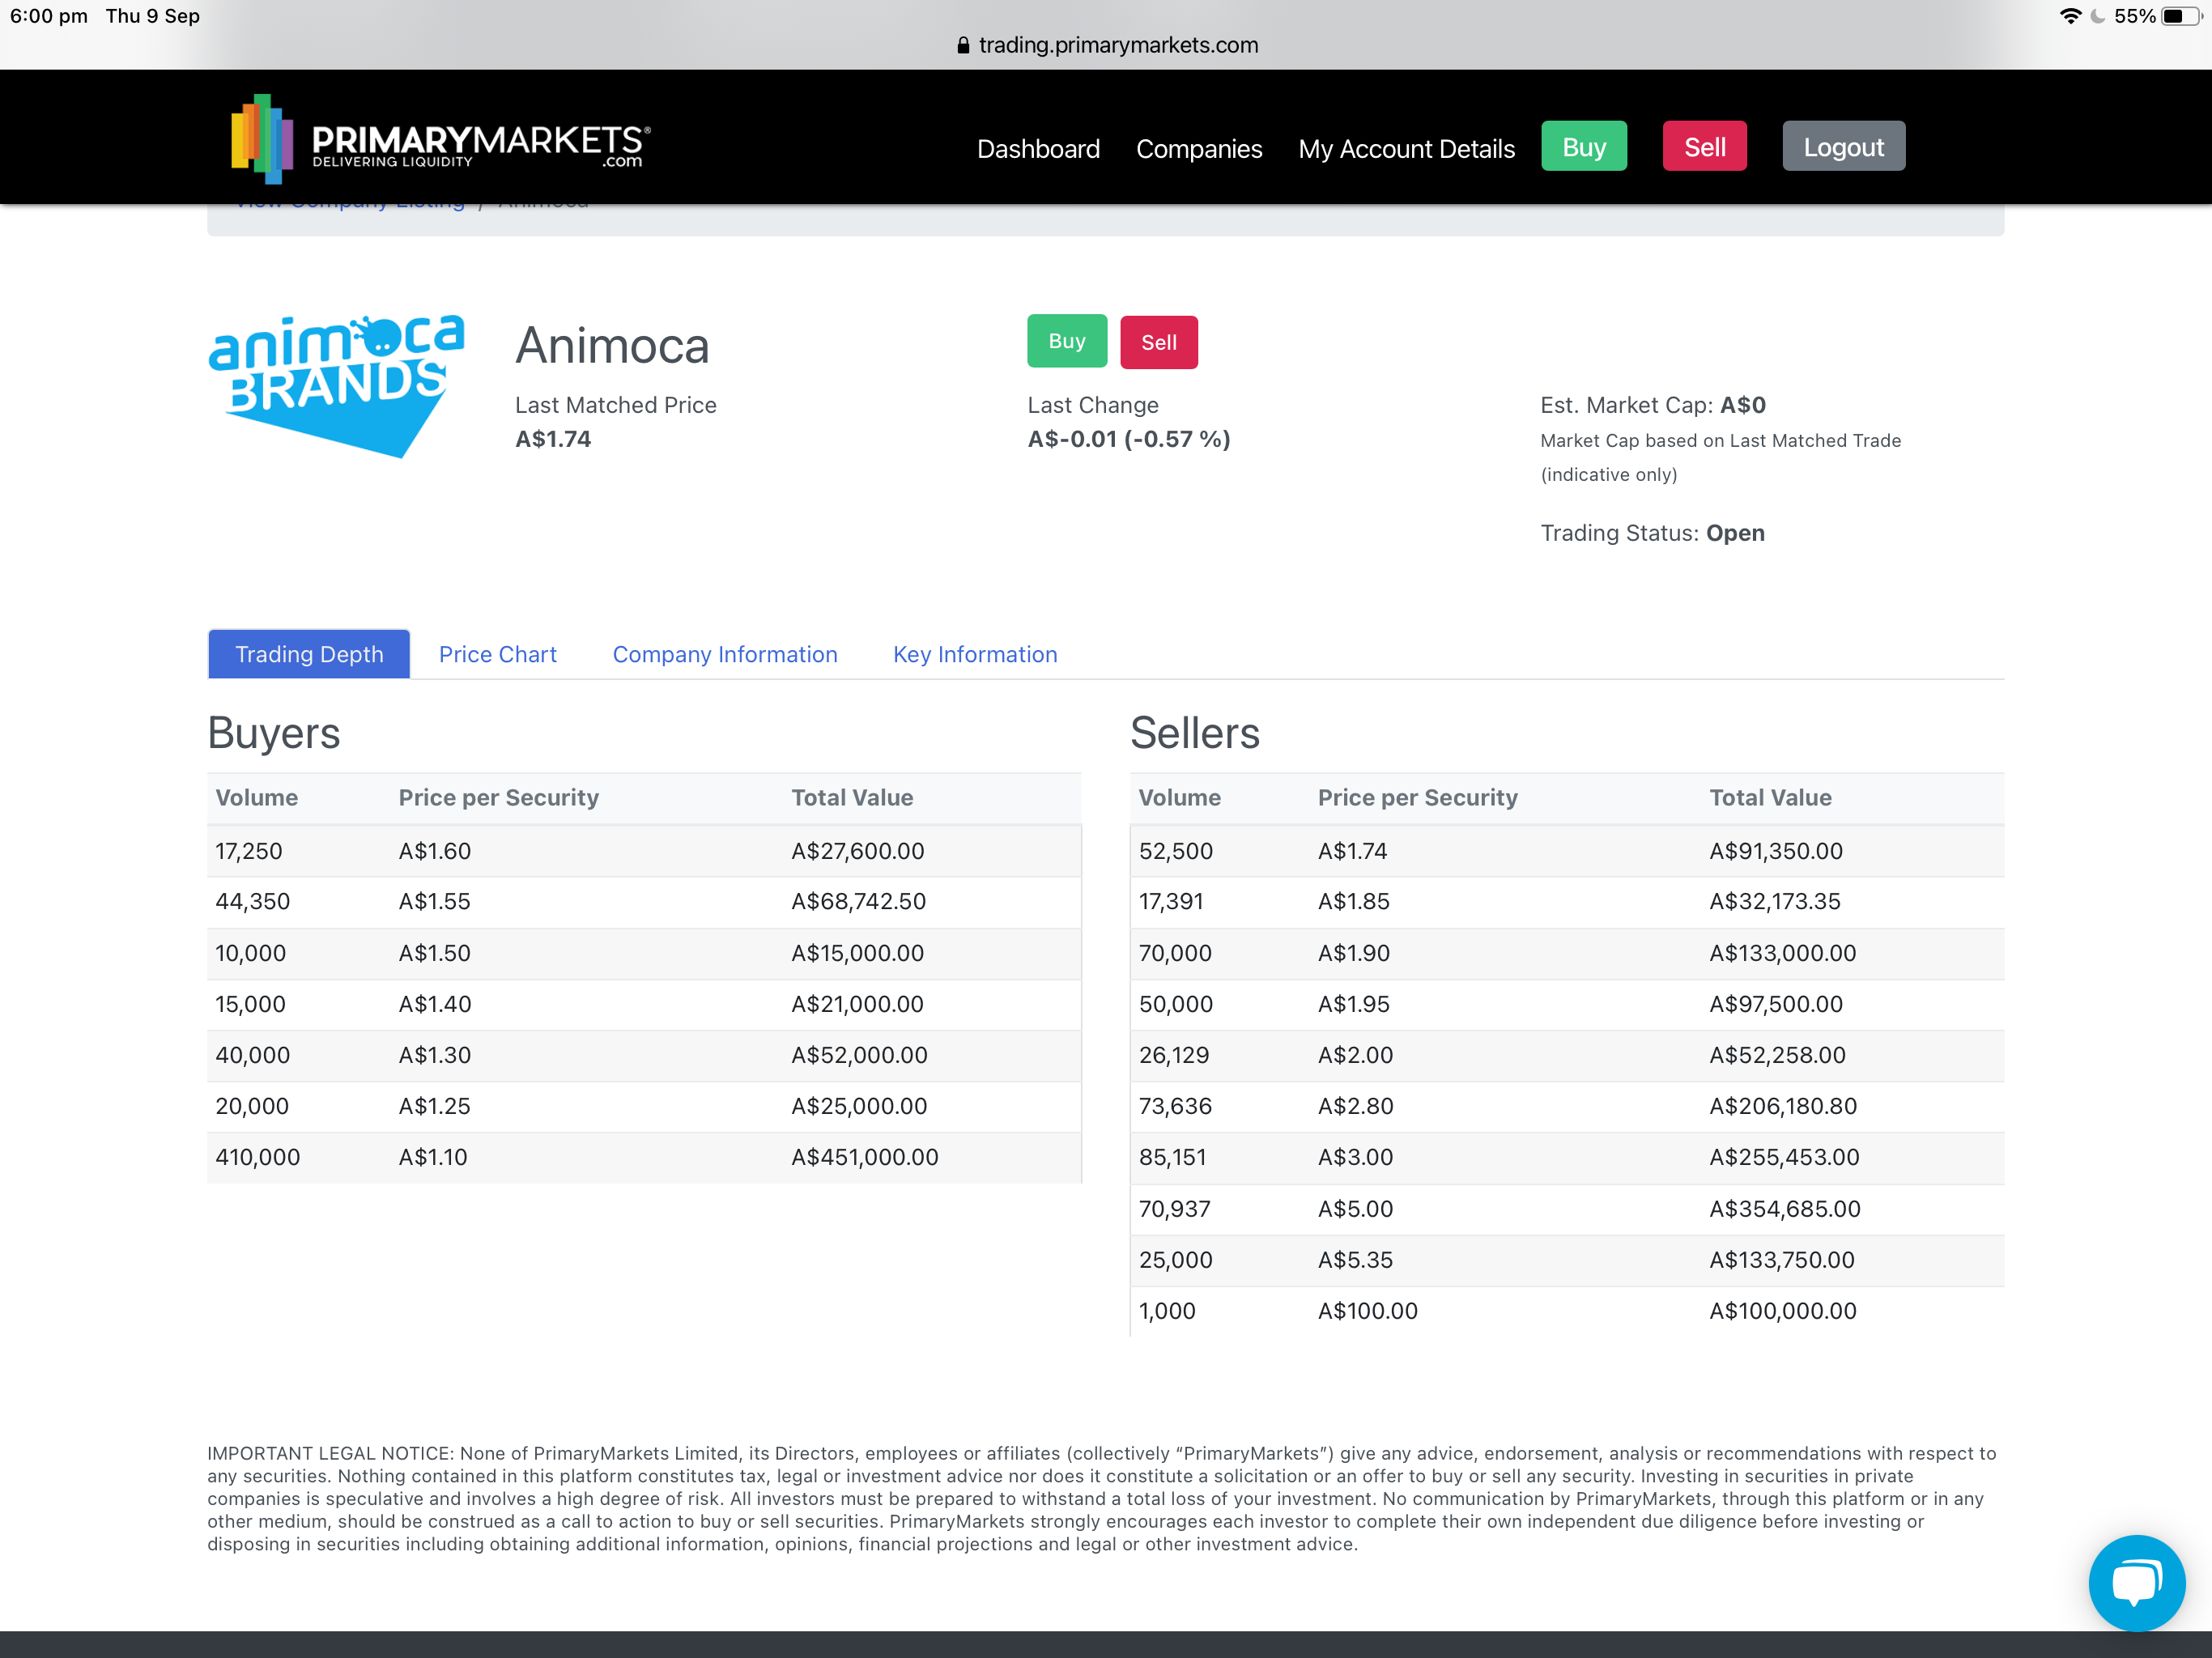Click the PrimaryMarkets logo
The width and height of the screenshot is (2212, 1658).
click(441, 139)
